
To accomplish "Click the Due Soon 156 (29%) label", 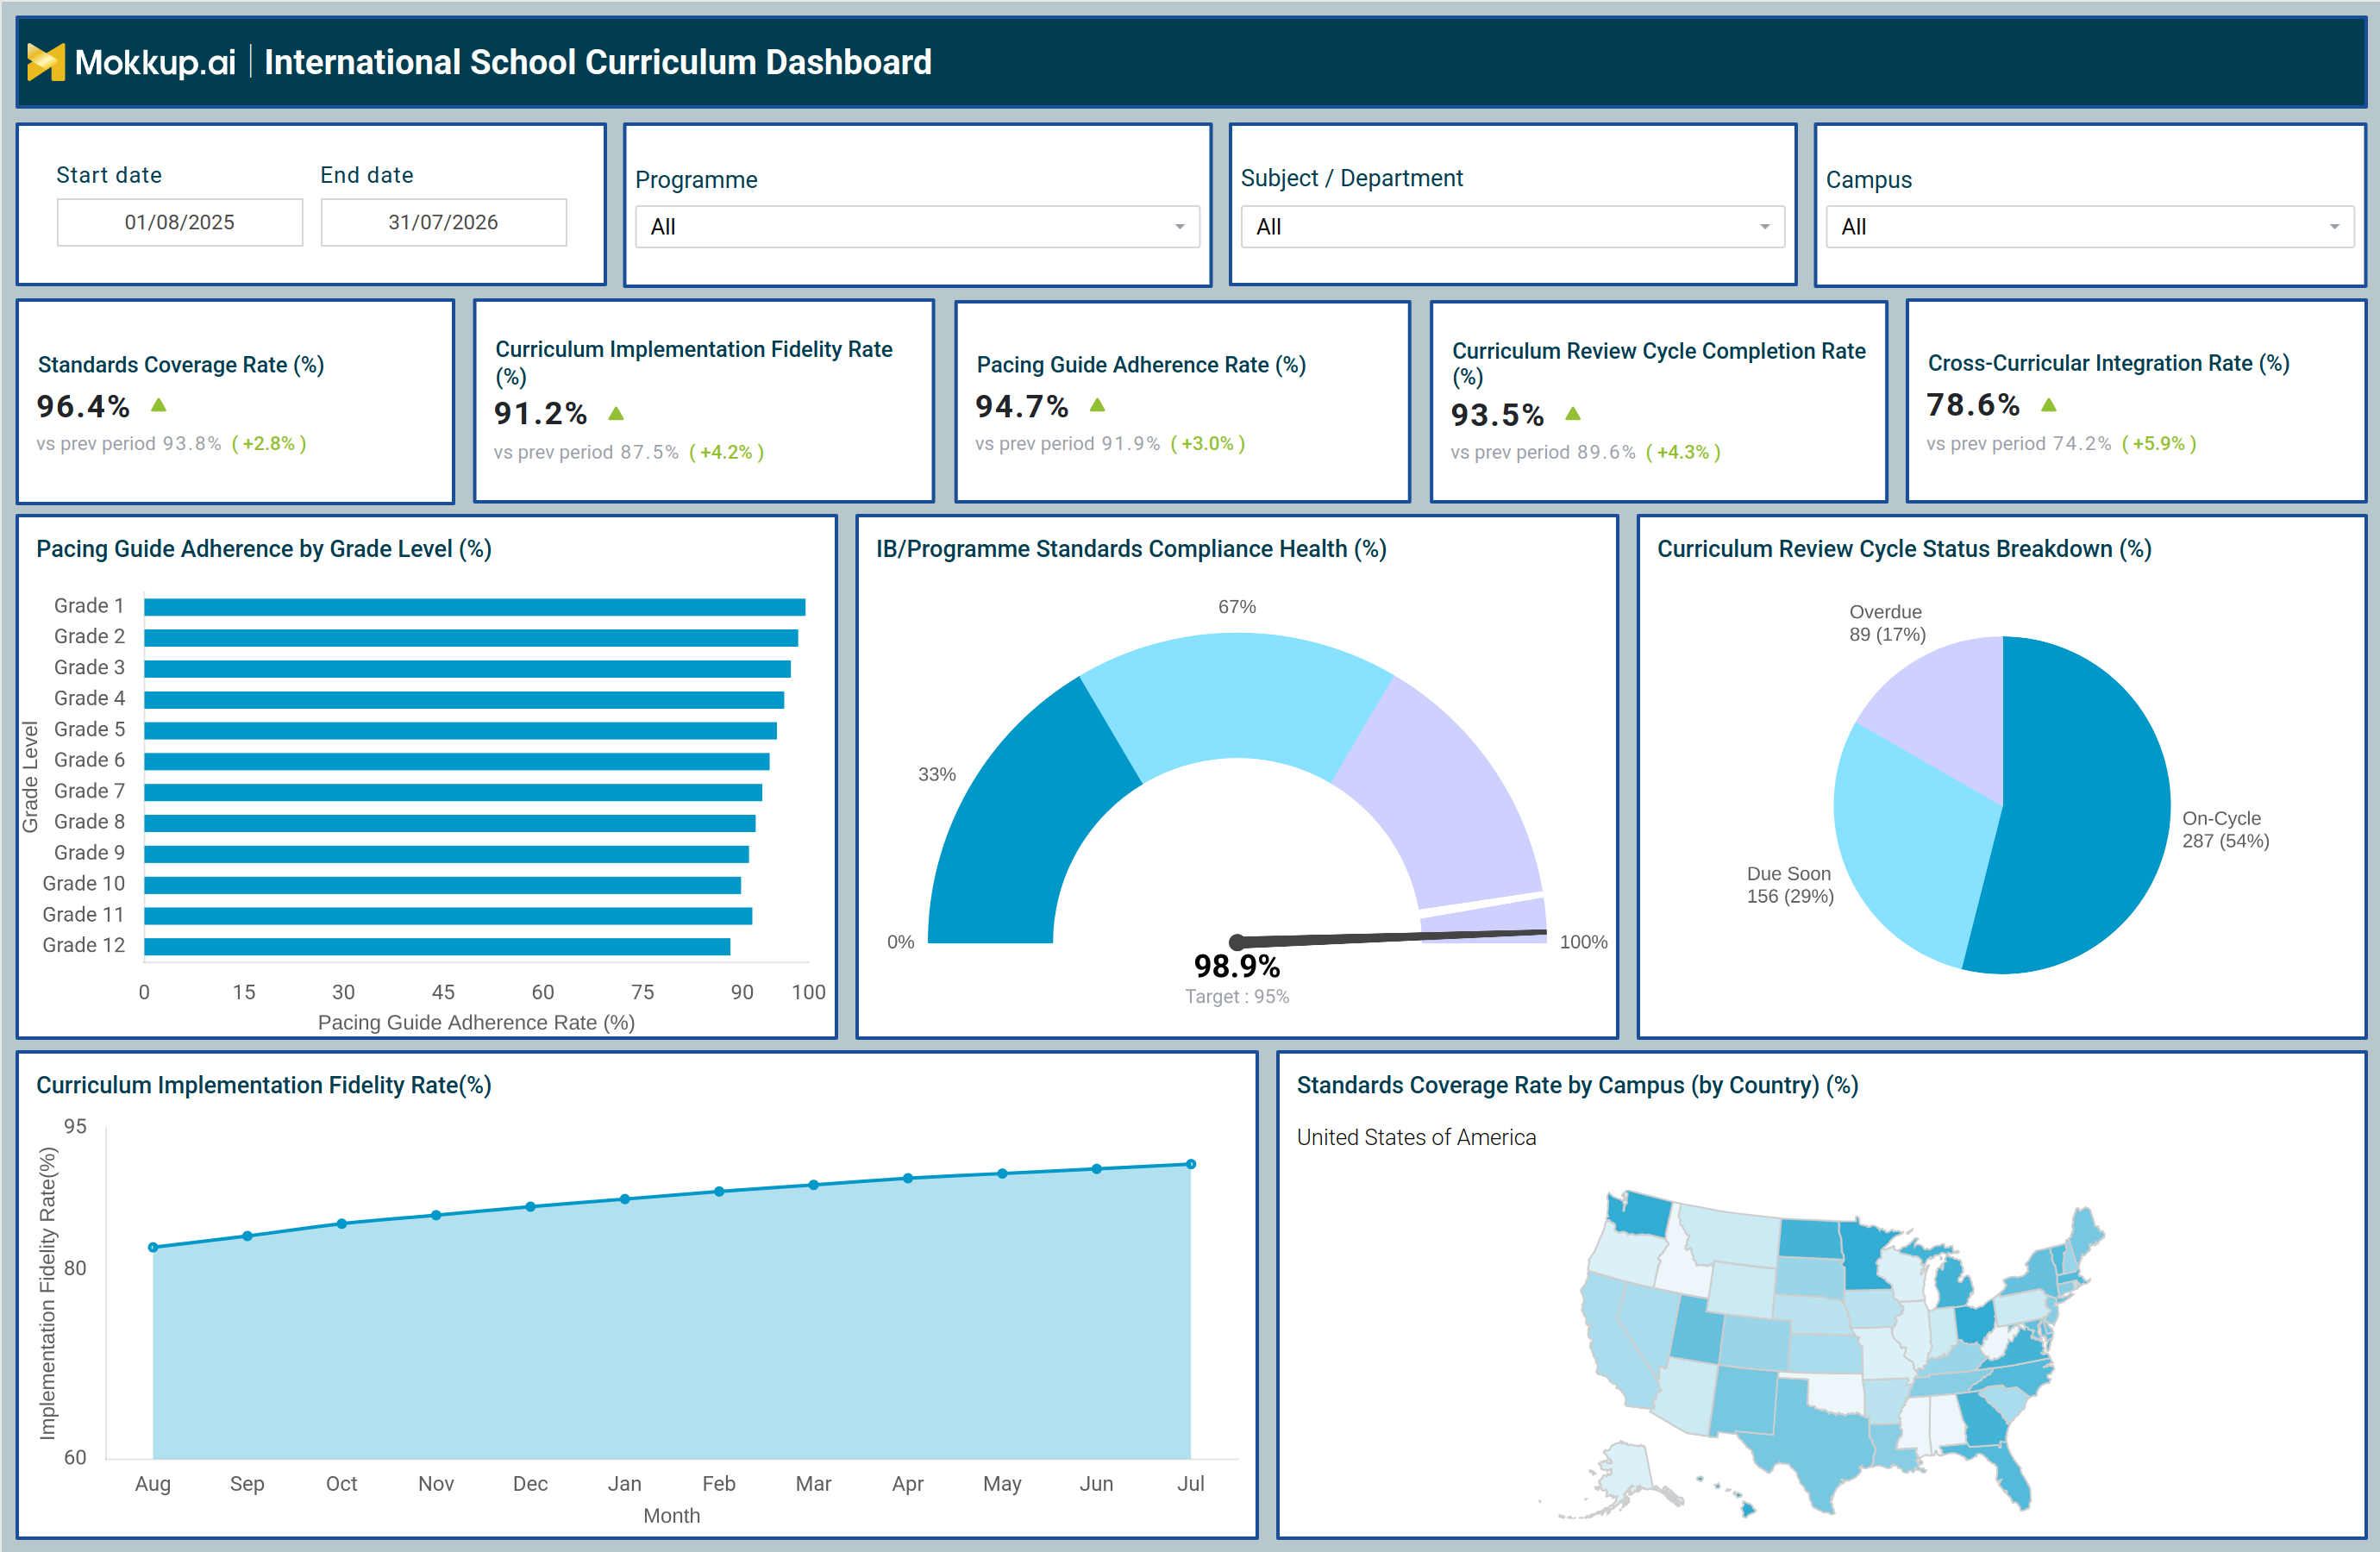I will (x=1790, y=885).
